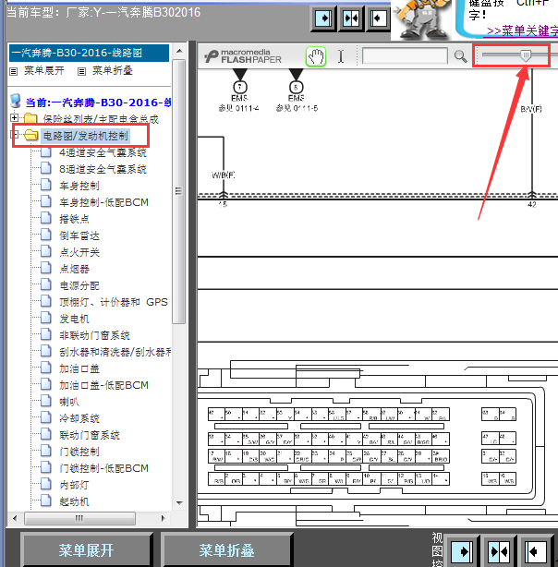Open the 内部灯 diagram
This screenshot has width=558, height=567.
[x=74, y=485]
